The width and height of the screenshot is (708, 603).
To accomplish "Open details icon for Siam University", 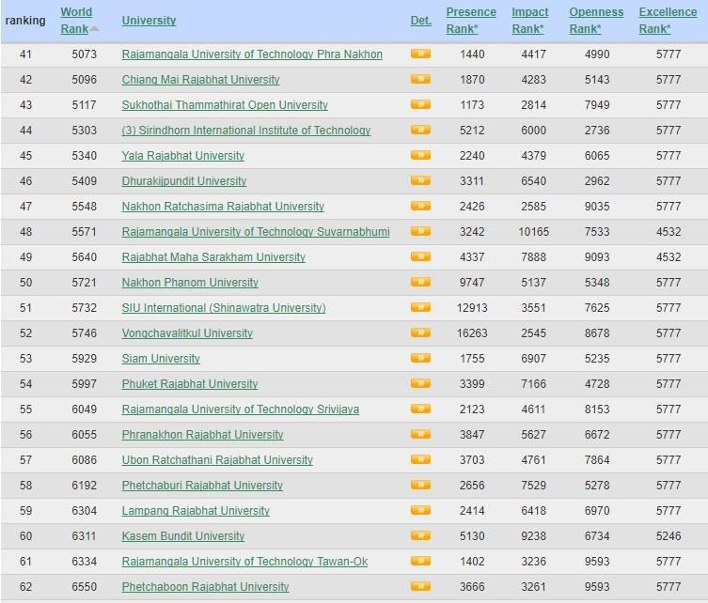I will (420, 358).
